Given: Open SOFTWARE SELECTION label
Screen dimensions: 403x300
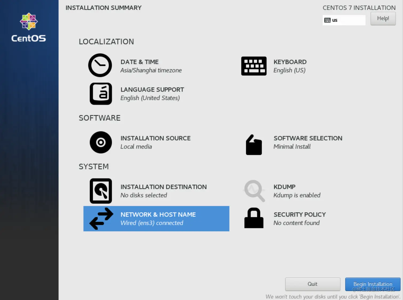Looking at the screenshot, I should tap(308, 138).
